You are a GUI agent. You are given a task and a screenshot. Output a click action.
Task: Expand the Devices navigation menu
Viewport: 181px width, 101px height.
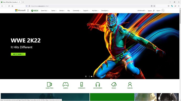point(62,11)
